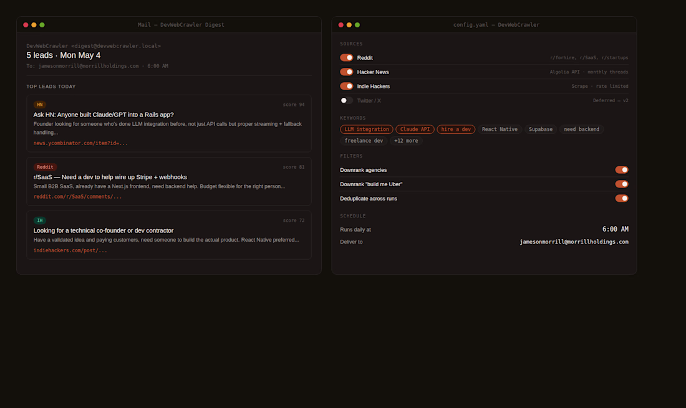
Task: Edit the 6:00 AM run time
Action: 615,229
